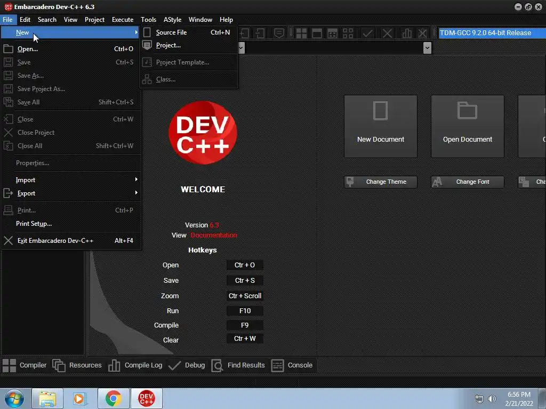Click the Debug checkmark toolbar icon
This screenshot has width=546, height=409.
(x=367, y=34)
